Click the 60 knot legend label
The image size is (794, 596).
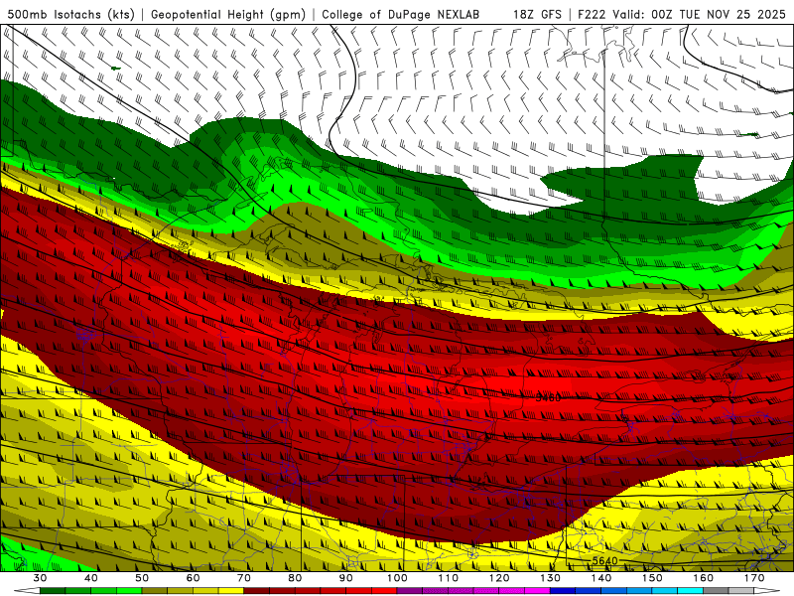coord(193,578)
